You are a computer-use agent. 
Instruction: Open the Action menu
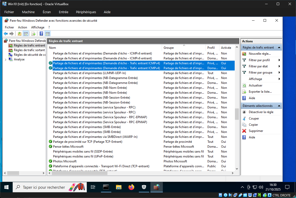(x=22, y=27)
